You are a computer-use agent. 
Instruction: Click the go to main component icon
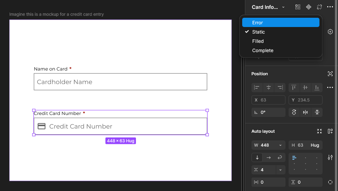point(309,7)
